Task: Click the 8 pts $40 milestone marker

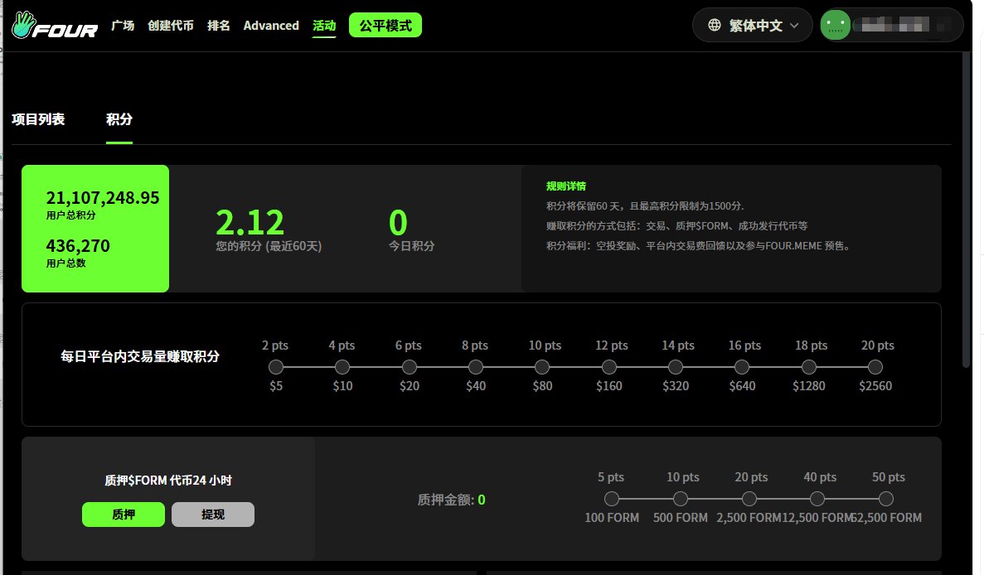Action: pos(476,367)
